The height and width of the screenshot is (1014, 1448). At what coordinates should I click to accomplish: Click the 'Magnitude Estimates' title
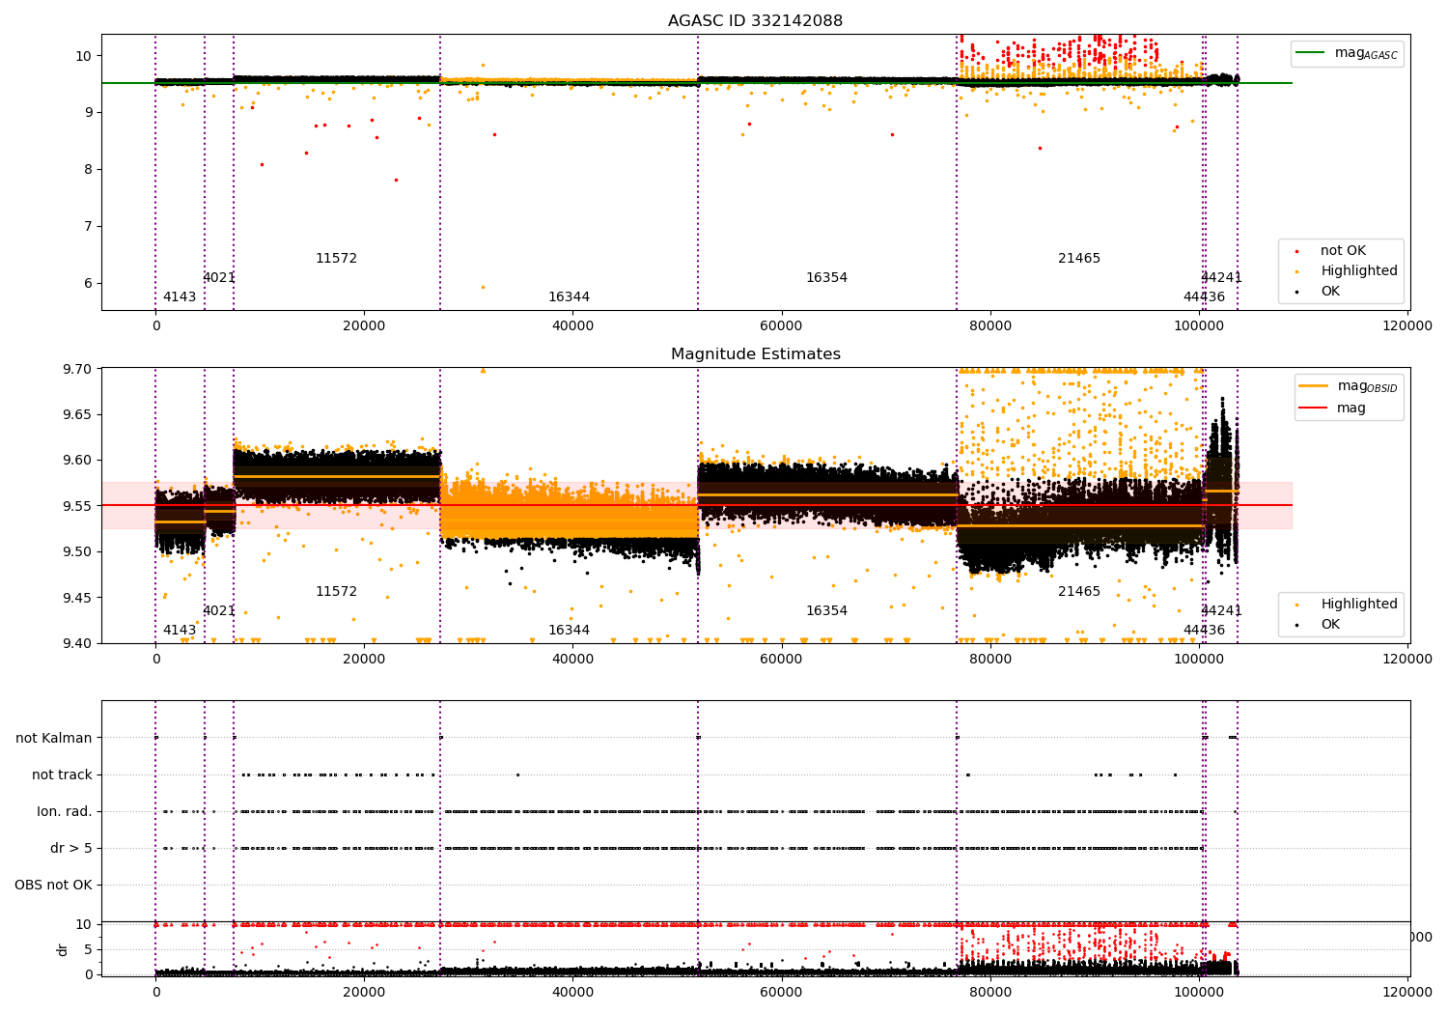tap(756, 354)
